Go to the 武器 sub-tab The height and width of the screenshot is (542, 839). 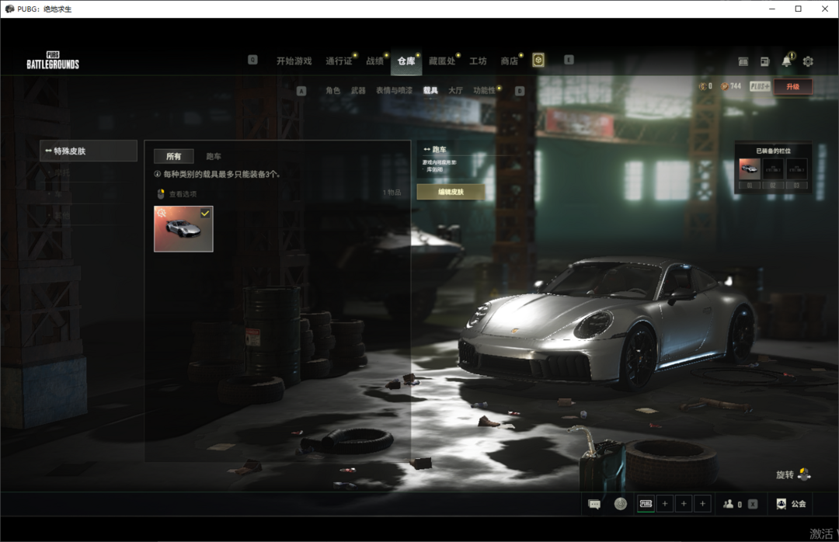(358, 91)
